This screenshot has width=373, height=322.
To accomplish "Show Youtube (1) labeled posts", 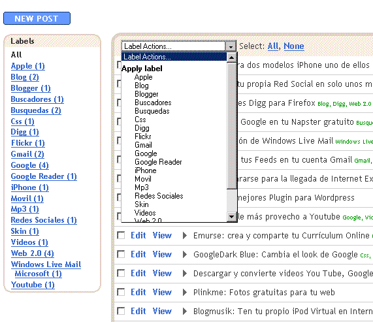I will click(x=33, y=285).
